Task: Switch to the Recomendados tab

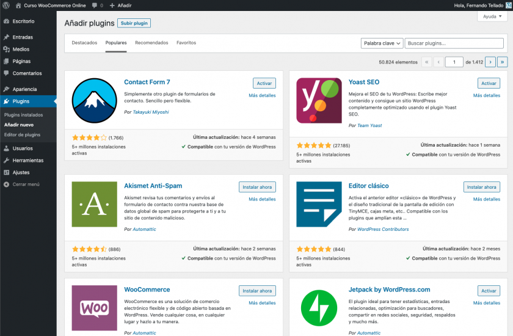Action: 151,43
